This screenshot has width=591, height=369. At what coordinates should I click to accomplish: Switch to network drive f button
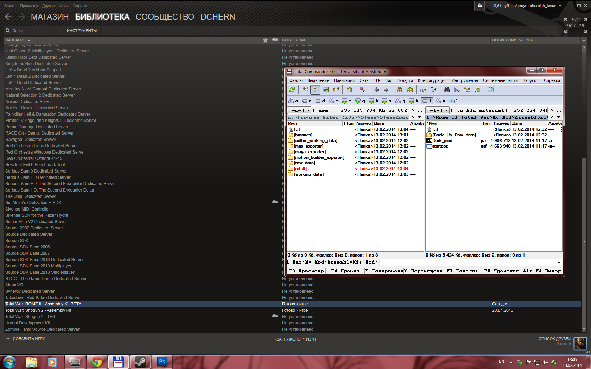coord(347,101)
